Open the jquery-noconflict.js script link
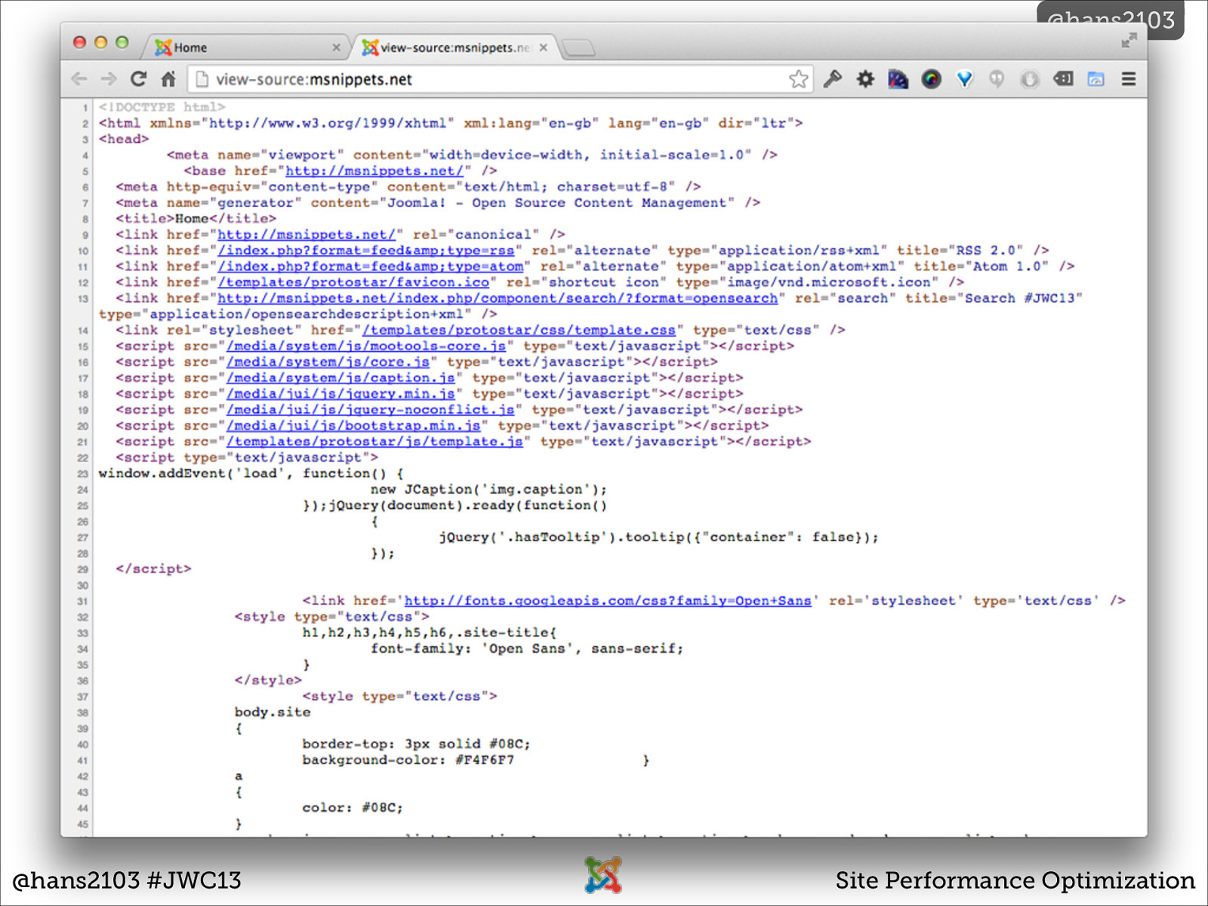The image size is (1208, 906). tap(370, 409)
